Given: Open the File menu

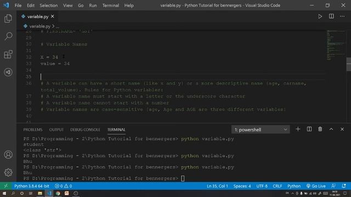Looking at the screenshot, I should 18,5.
